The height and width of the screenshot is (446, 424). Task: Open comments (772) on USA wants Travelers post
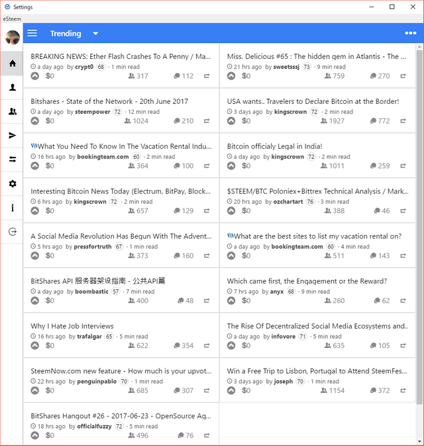tap(380, 121)
